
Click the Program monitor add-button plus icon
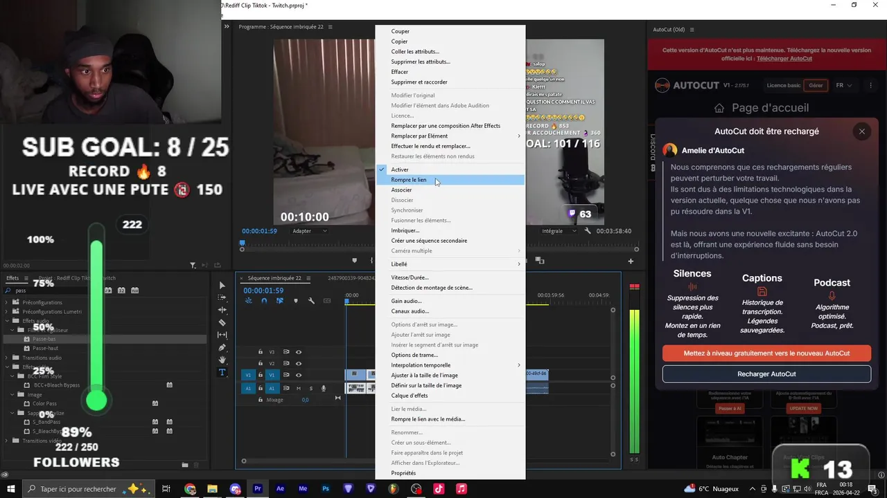[631, 261]
